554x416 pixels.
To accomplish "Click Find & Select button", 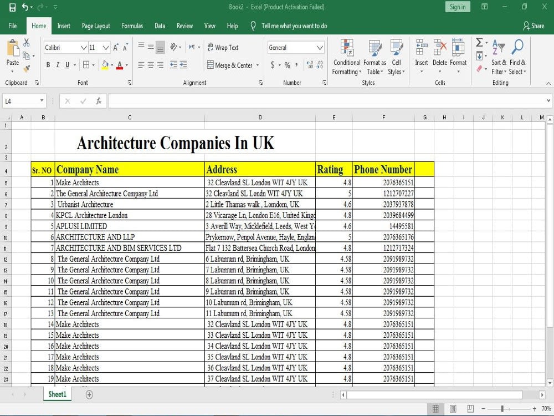I will (x=517, y=57).
